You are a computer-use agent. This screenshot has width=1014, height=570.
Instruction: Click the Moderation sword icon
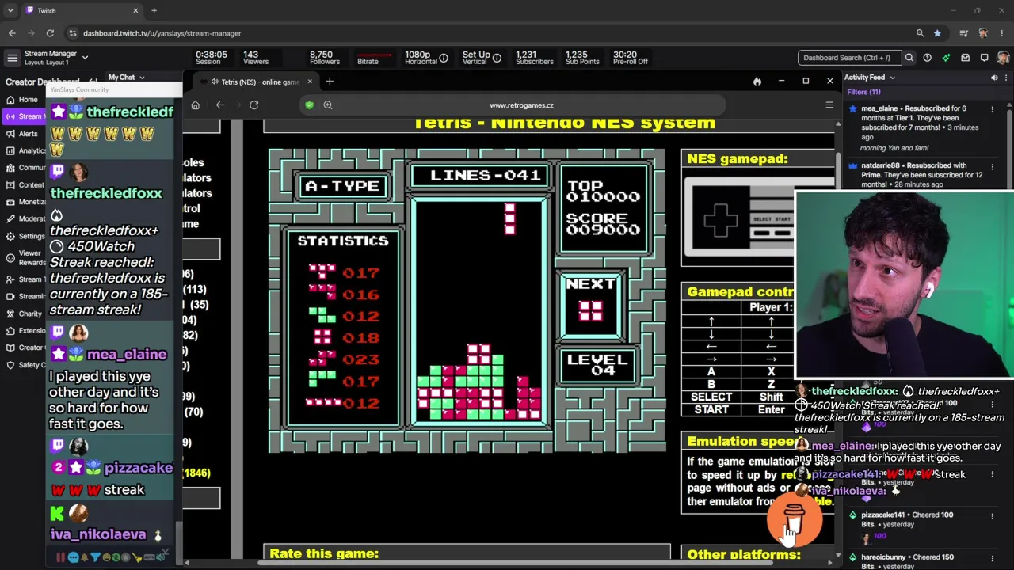pyautogui.click(x=10, y=218)
